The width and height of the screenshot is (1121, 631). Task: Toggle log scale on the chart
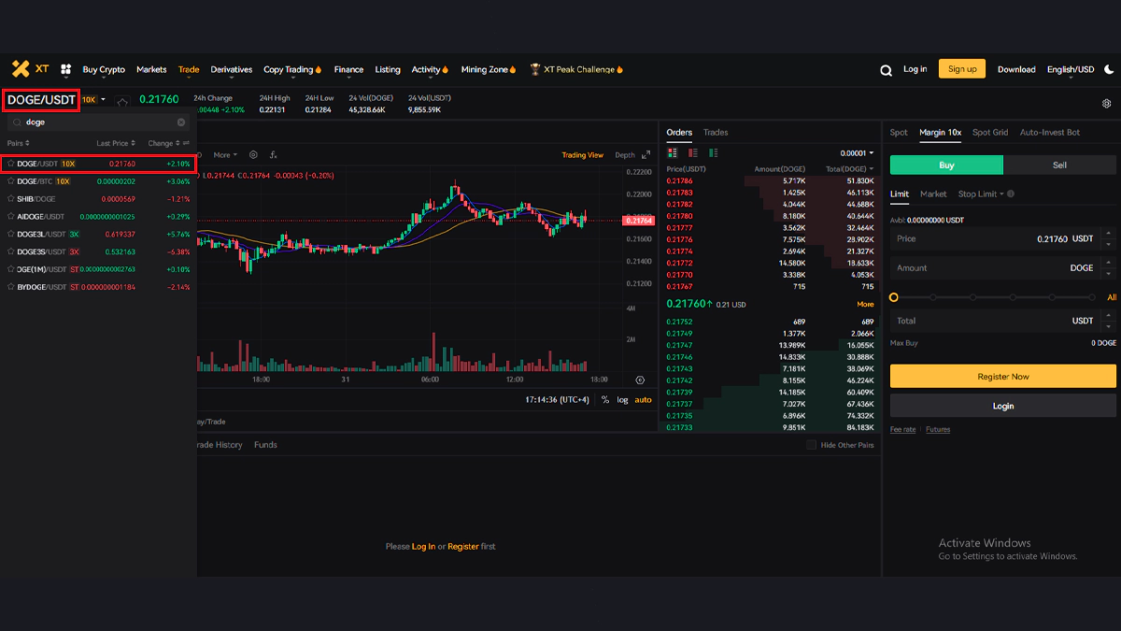[x=622, y=400]
